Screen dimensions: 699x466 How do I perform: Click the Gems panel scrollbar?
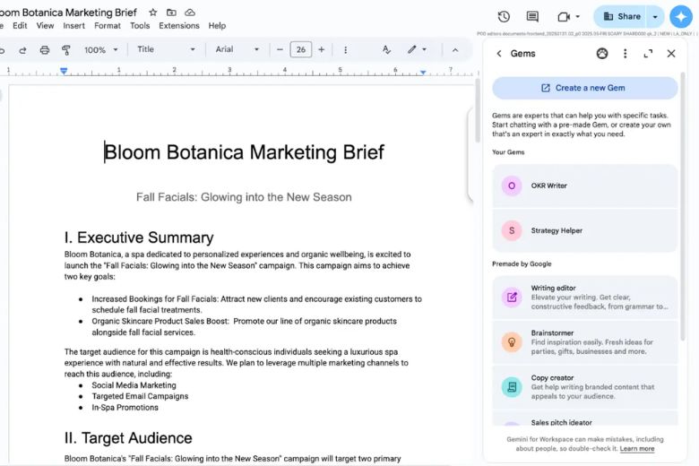[683, 205]
